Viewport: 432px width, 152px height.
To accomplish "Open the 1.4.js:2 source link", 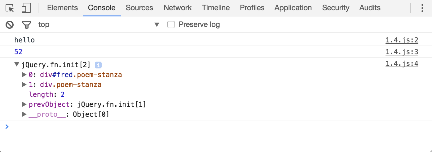I will coord(402,40).
